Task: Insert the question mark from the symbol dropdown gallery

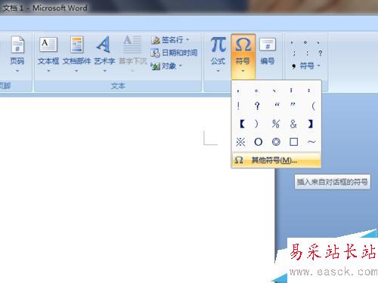Action: pos(257,106)
